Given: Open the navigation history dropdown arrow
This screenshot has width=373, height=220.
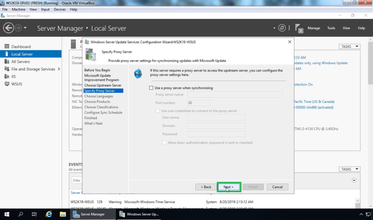Looking at the screenshot, I should [25, 28].
